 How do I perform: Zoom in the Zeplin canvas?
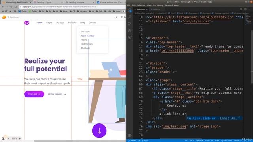(20, 138)
